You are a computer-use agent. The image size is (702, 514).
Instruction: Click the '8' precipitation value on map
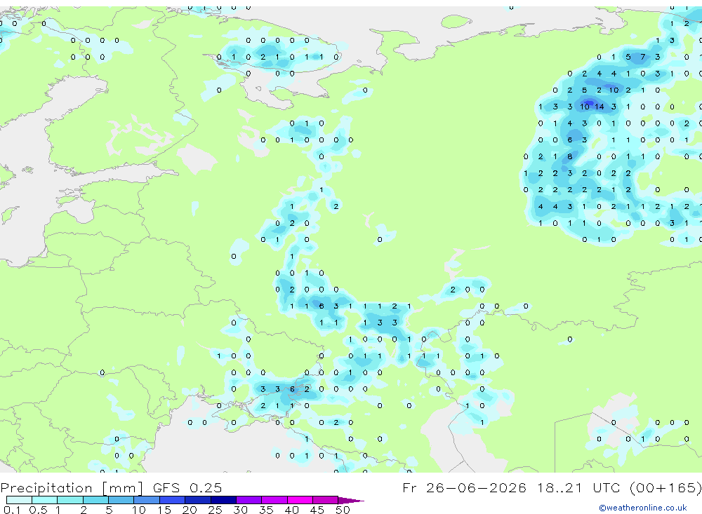[569, 156]
